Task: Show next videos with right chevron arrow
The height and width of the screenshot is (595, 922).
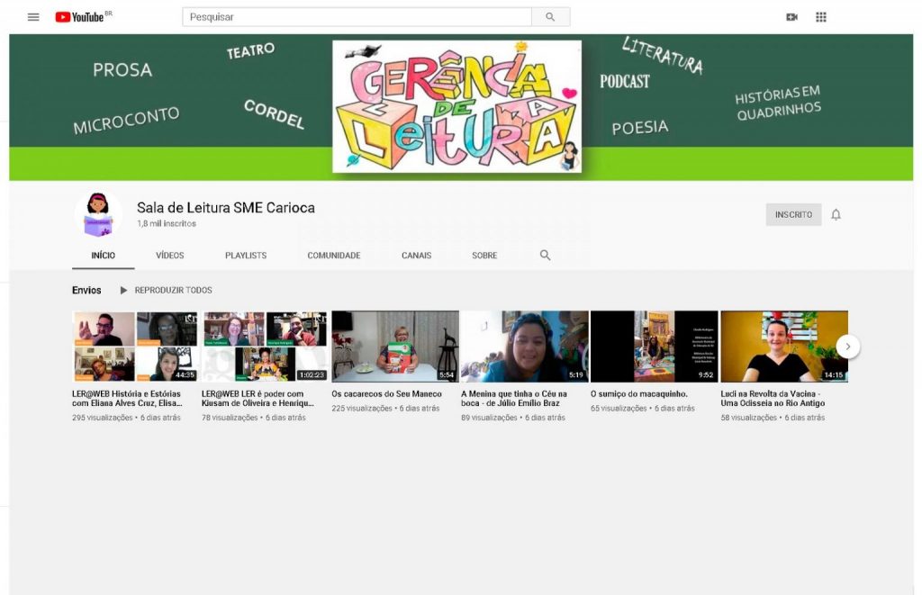Action: [x=847, y=347]
